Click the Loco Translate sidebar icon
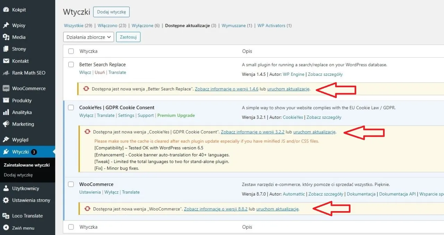This screenshot has width=444, height=235. pyautogui.click(x=6, y=216)
